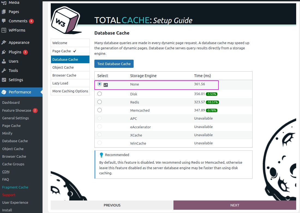Select the None storage engine radio
Image resolution: width=300 pixels, height=213 pixels.
(x=100, y=84)
